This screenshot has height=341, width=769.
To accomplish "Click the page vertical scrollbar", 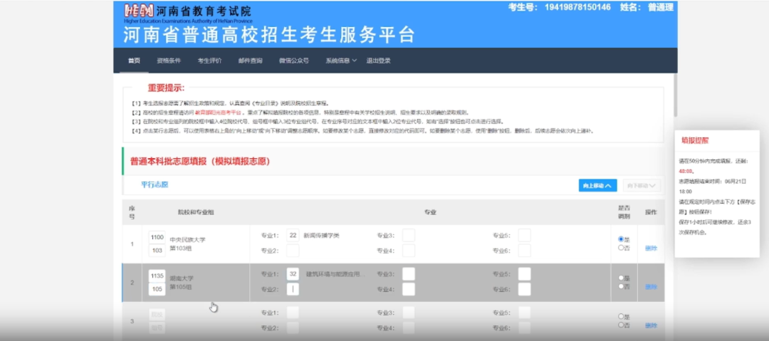I will tap(675, 95).
